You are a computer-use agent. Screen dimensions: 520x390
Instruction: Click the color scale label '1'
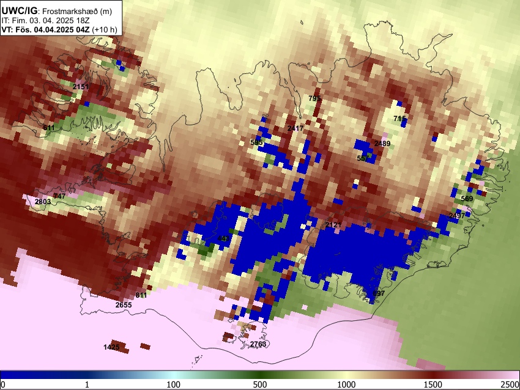[87, 384]
